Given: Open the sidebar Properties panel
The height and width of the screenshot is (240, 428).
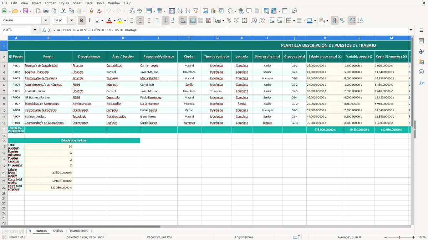Looking at the screenshot, I should tap(421, 41).
